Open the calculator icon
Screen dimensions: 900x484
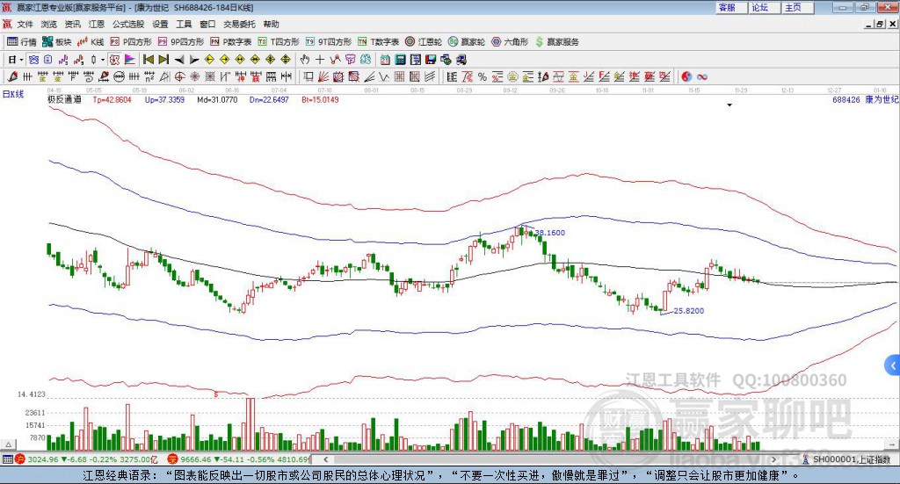[400, 60]
